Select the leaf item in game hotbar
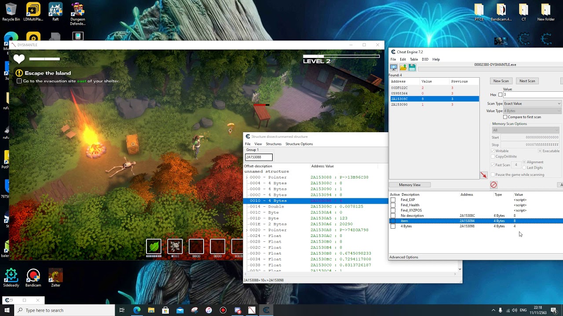563x316 pixels. pos(154,247)
